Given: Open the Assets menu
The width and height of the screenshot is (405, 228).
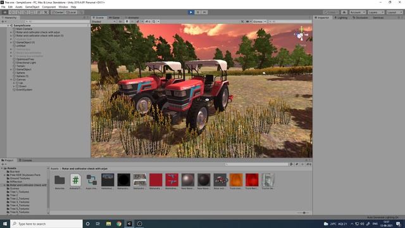Looking at the screenshot, I should point(18,7).
